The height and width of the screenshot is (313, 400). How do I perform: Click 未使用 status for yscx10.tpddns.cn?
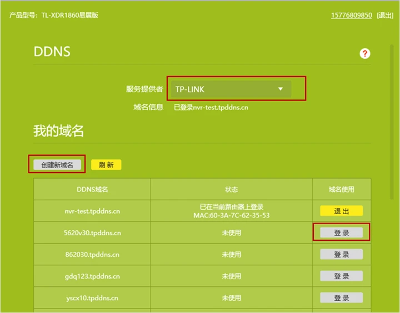click(231, 297)
